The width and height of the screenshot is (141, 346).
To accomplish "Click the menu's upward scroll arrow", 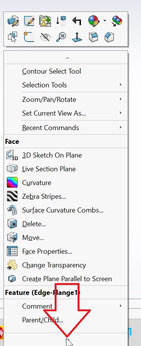I will coord(67,58).
